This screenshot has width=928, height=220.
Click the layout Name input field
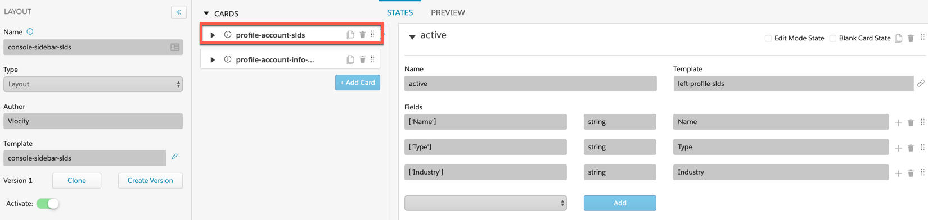(93, 47)
